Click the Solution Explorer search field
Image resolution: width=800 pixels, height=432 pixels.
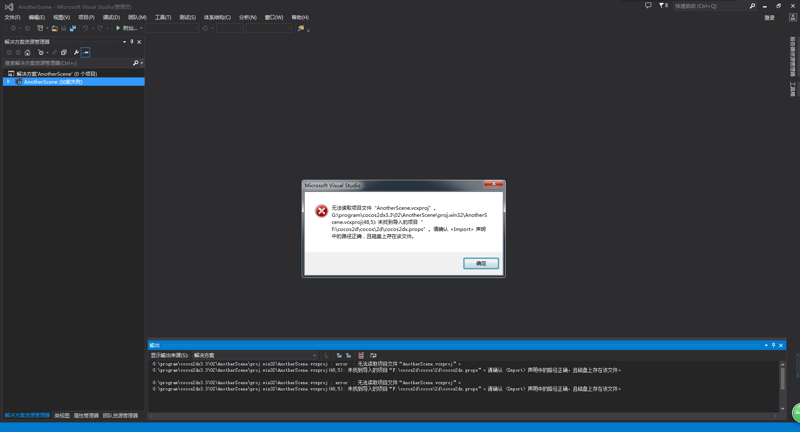[68, 63]
